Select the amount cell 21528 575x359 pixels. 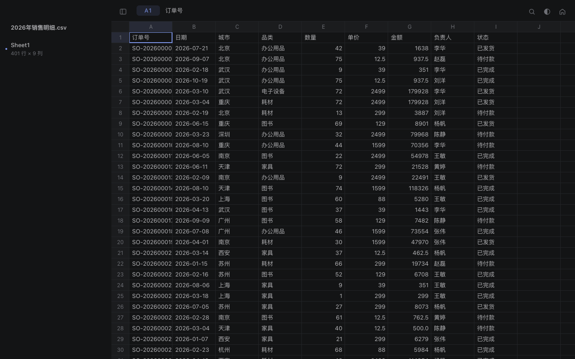pyautogui.click(x=410, y=167)
